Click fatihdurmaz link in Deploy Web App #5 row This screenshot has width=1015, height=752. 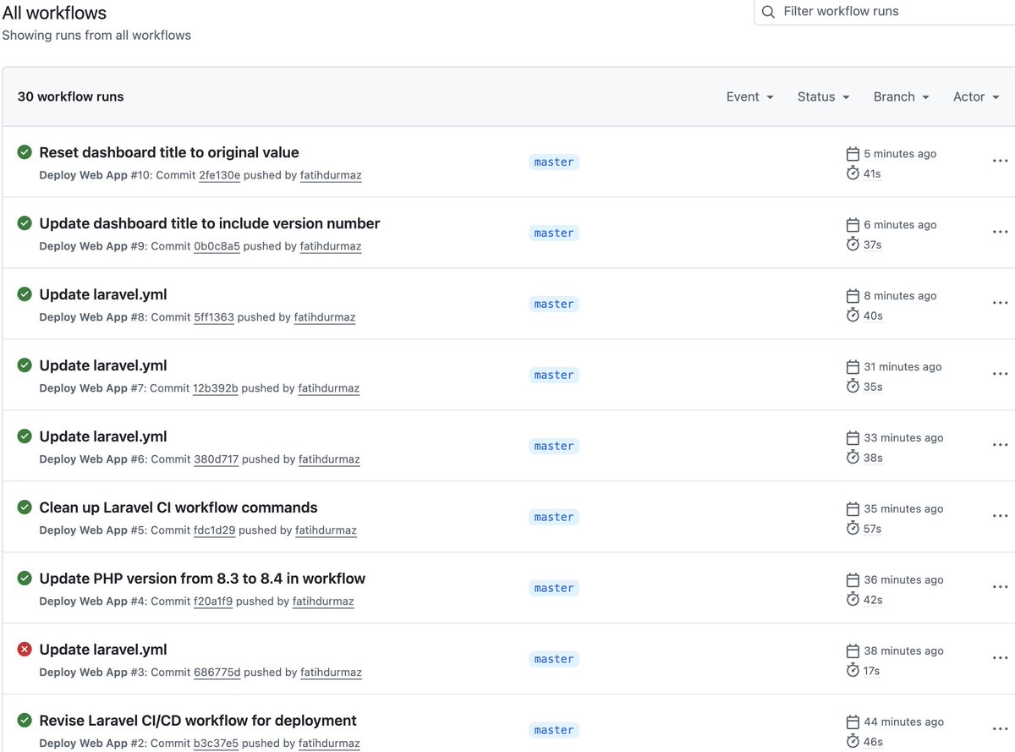pyautogui.click(x=326, y=530)
